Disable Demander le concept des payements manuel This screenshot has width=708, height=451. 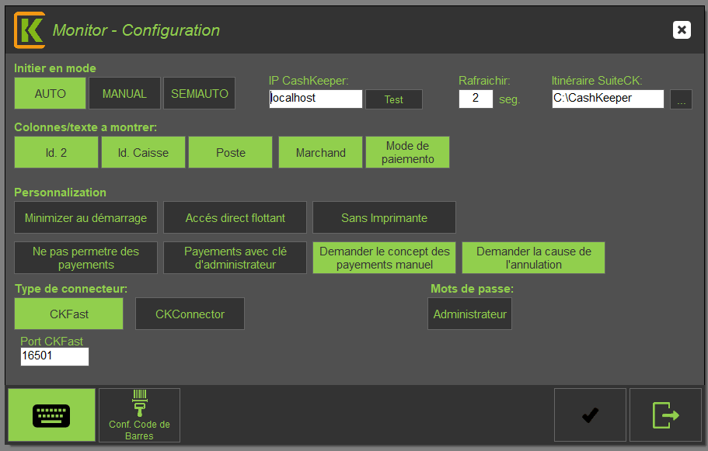coord(384,258)
